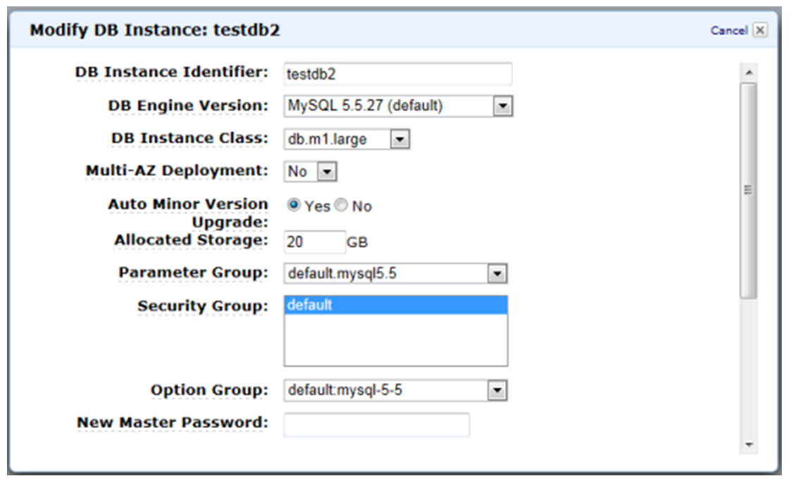791x488 pixels.
Task: Select No for Auto Minor Version Upgrade
Action: [x=342, y=205]
